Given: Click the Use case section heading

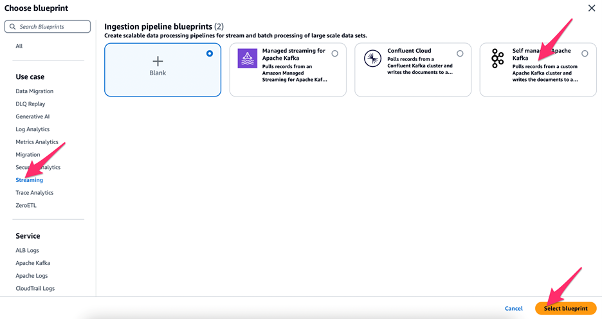Looking at the screenshot, I should (x=30, y=77).
